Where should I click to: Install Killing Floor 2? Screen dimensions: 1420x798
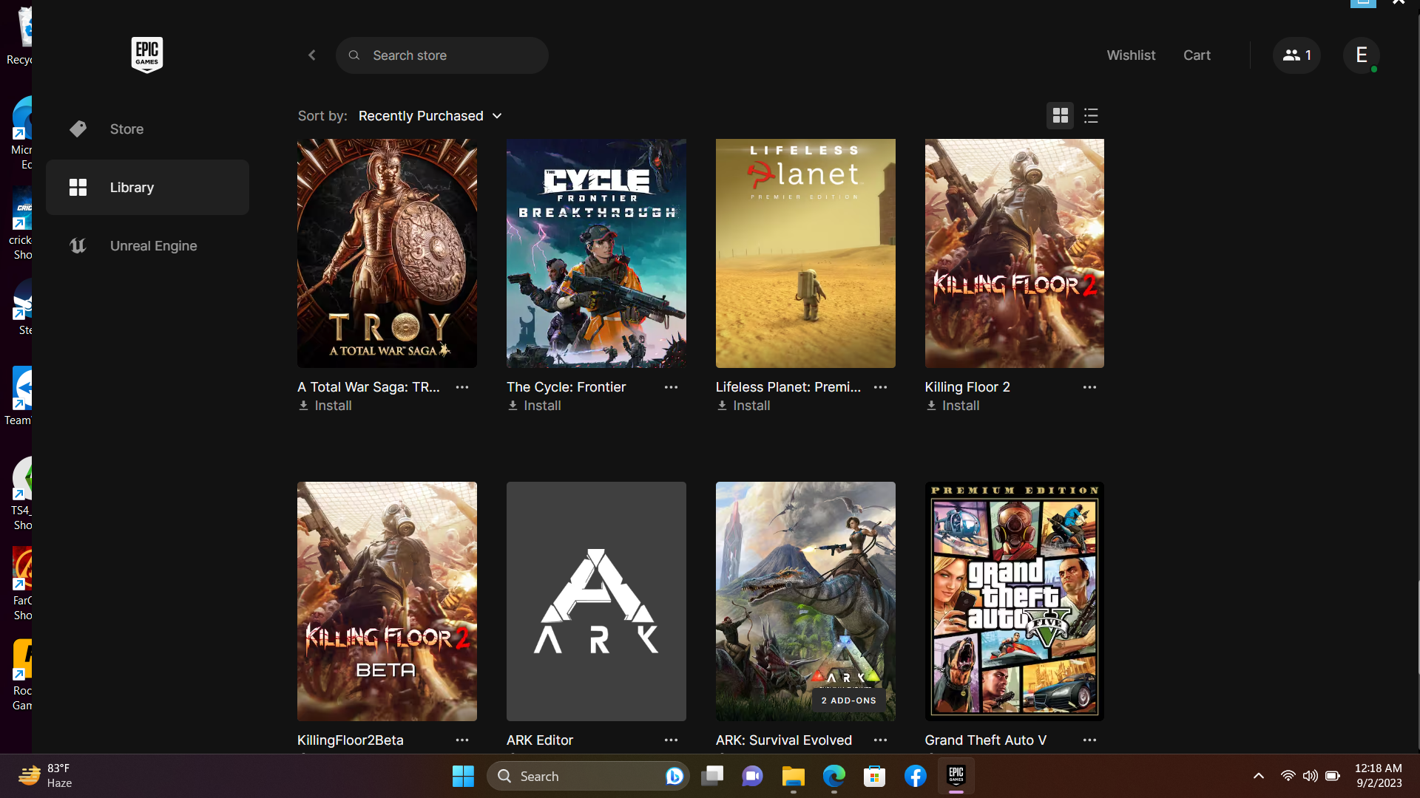(x=953, y=406)
